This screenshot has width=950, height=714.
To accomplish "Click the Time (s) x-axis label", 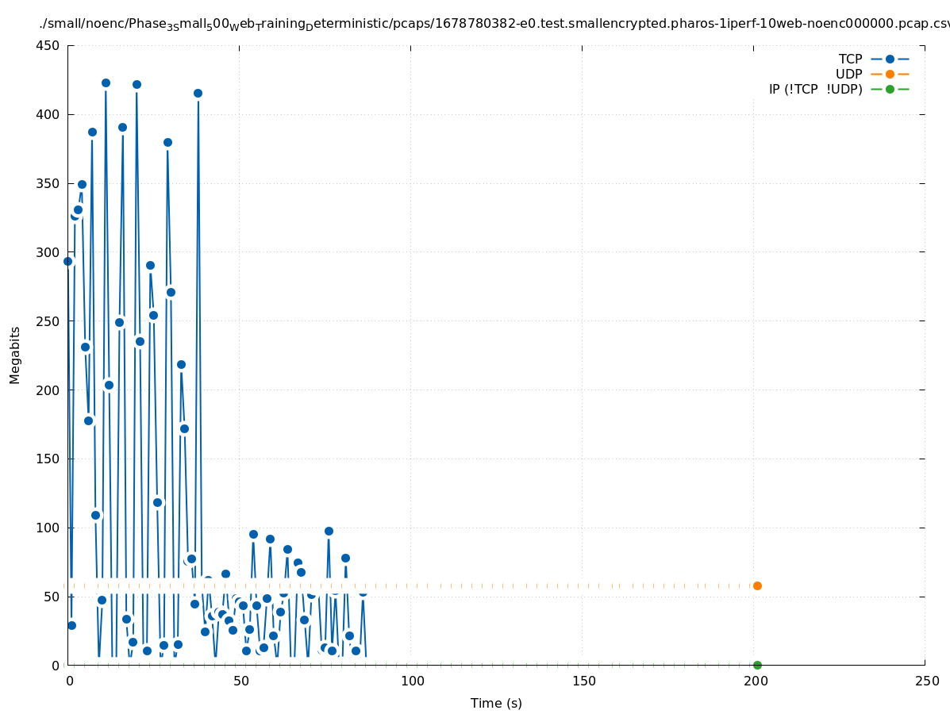I will 496,703.
